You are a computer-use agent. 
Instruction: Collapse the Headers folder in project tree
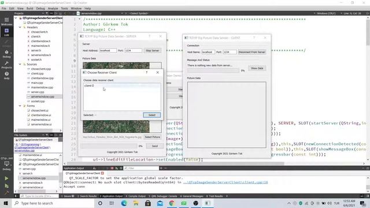[20, 27]
